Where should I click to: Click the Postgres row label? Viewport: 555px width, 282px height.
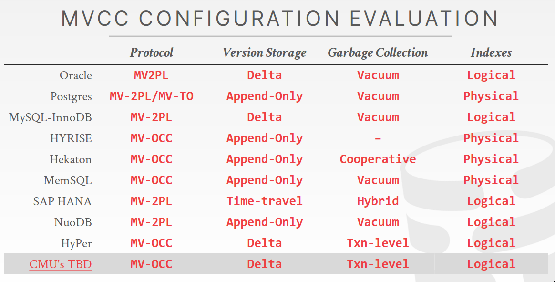point(71,96)
